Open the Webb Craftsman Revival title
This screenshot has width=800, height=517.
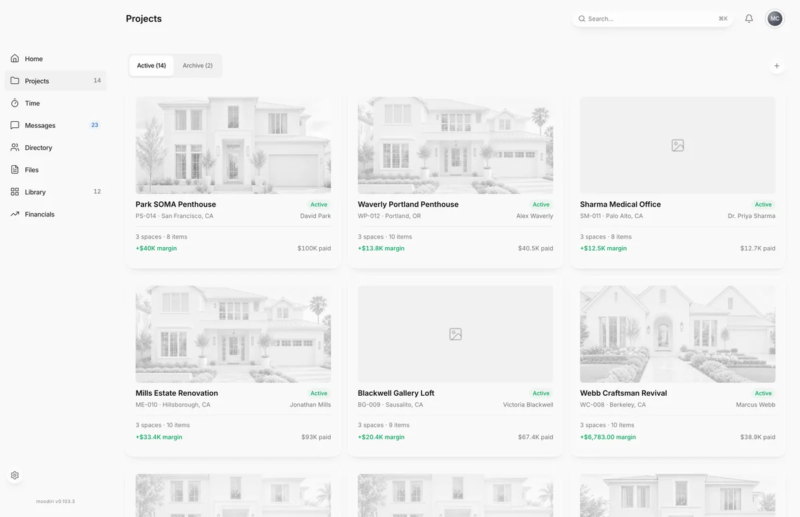coord(623,393)
